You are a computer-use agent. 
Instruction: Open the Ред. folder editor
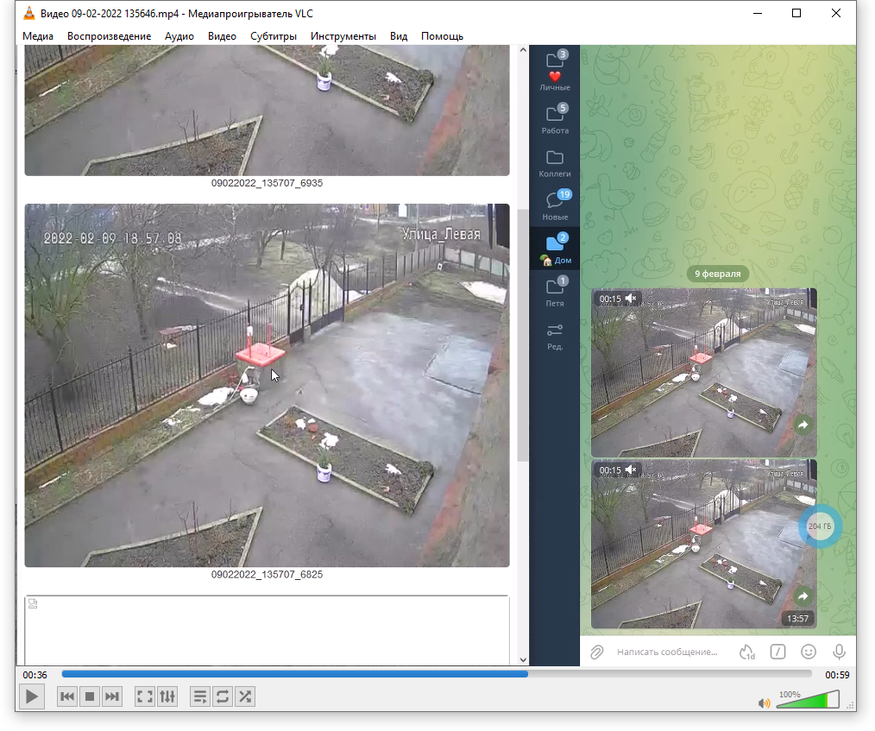pyautogui.click(x=555, y=335)
